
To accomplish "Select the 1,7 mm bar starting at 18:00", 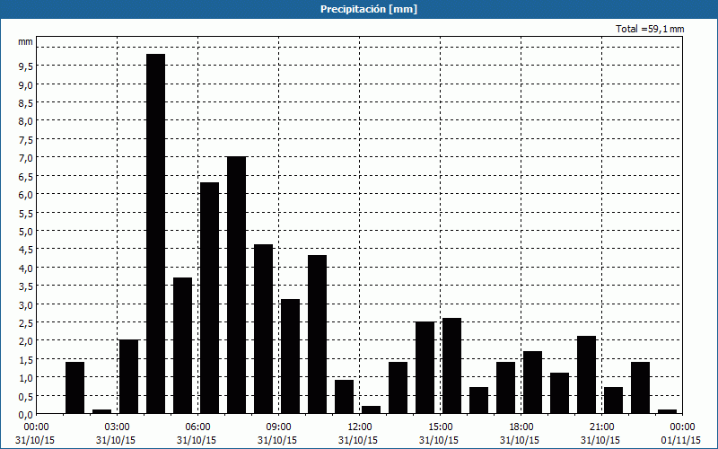I will tap(532, 383).
